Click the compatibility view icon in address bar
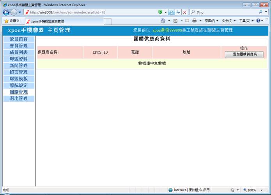The image size is (271, 195). (171, 12)
